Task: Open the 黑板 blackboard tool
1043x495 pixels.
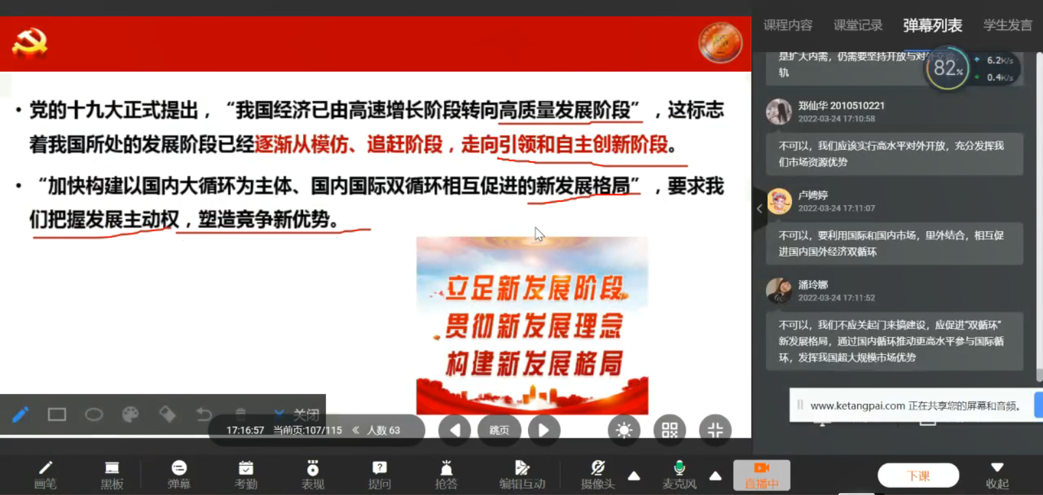Action: click(x=112, y=475)
